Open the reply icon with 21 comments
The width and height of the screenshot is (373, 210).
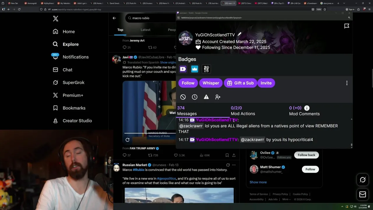point(126,47)
